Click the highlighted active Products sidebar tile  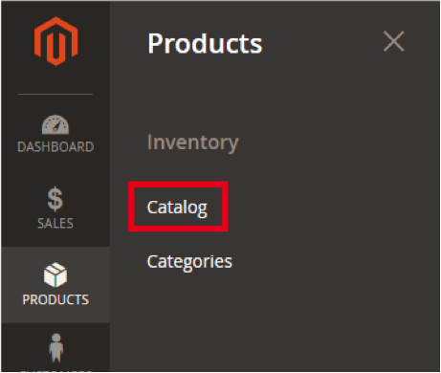pyautogui.click(x=55, y=285)
